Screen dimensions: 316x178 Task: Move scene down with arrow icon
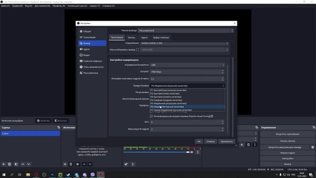[29, 164]
